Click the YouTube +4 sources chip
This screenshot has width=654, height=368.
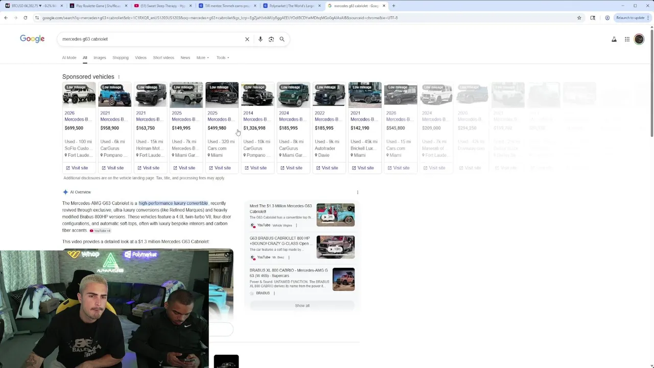[x=100, y=231]
